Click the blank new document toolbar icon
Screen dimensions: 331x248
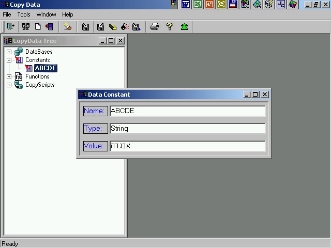point(38,27)
